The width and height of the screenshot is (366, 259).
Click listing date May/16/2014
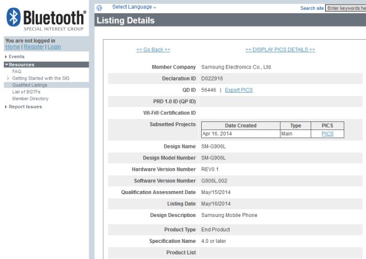pyautogui.click(x=216, y=204)
